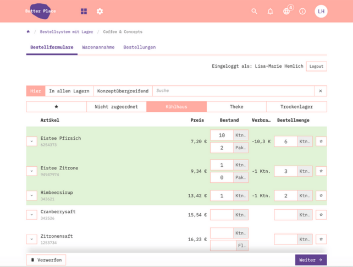Expand the Eistee Pfirsich row
This screenshot has width=353, height=267.
pyautogui.click(x=32, y=141)
